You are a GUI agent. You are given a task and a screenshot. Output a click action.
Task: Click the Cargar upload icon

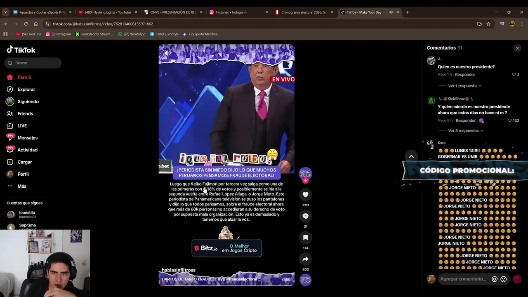point(10,162)
